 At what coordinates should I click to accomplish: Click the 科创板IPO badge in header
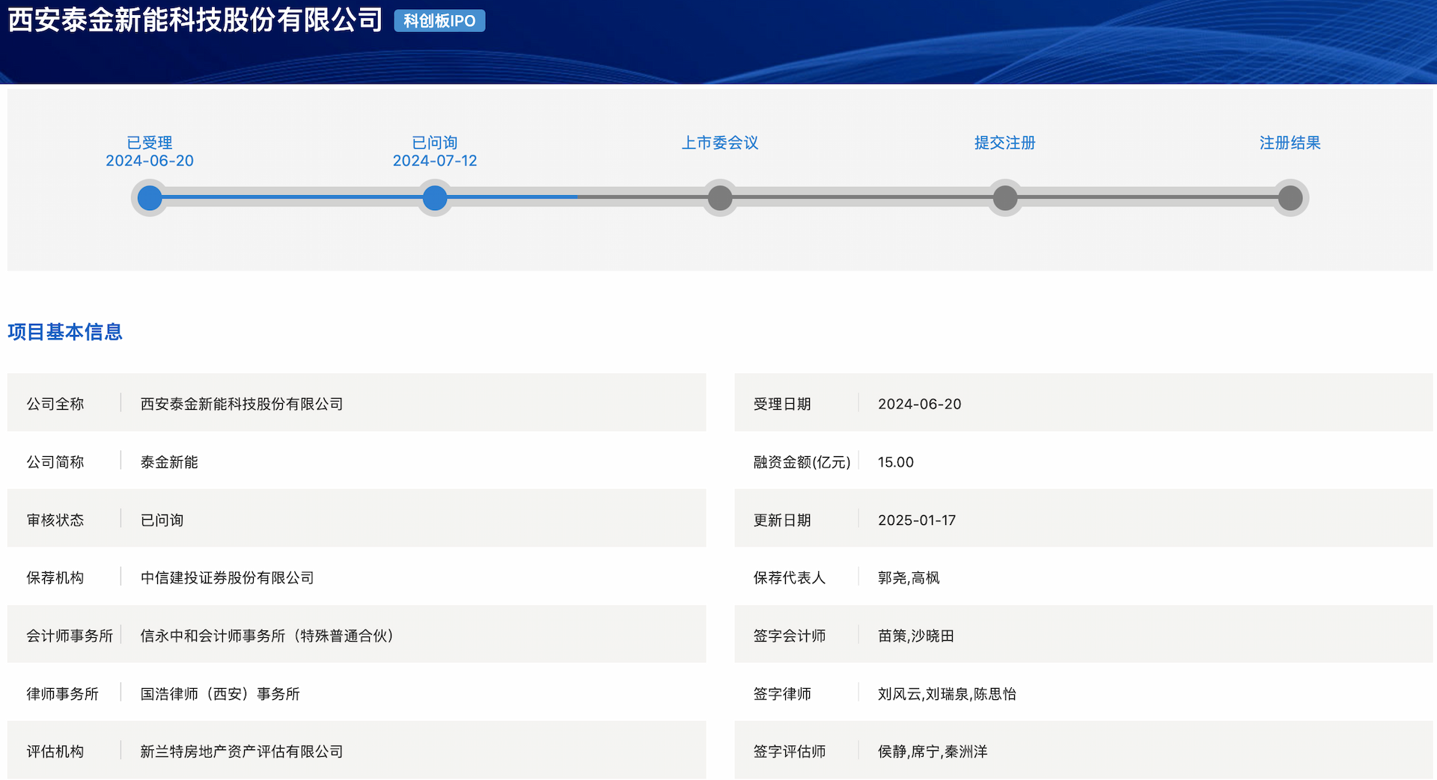point(439,21)
